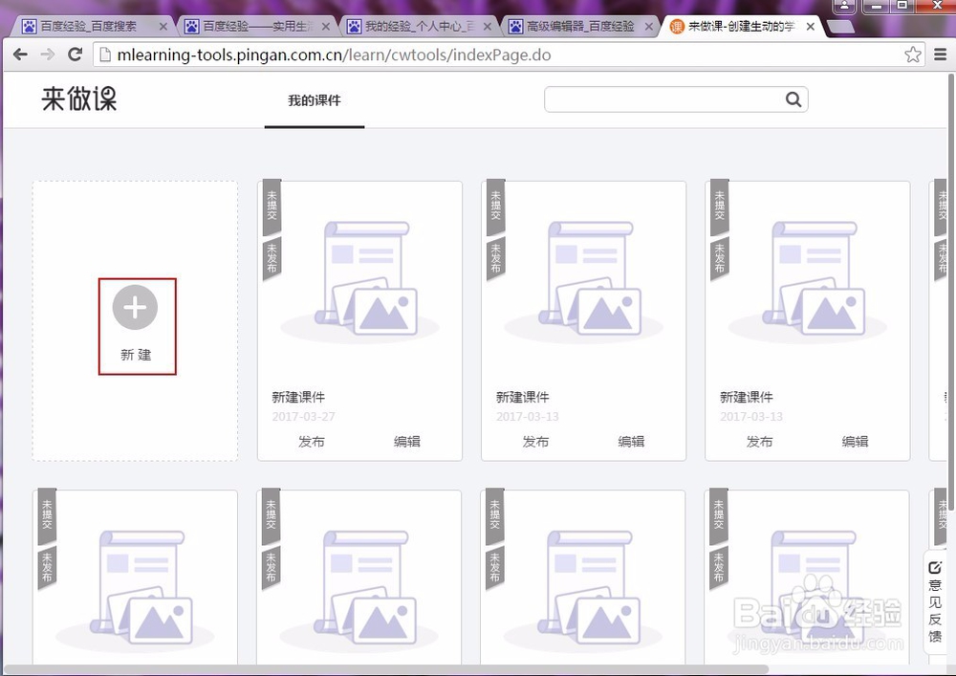Click the 新建 label under the plus
This screenshot has width=956, height=676.
136,355
